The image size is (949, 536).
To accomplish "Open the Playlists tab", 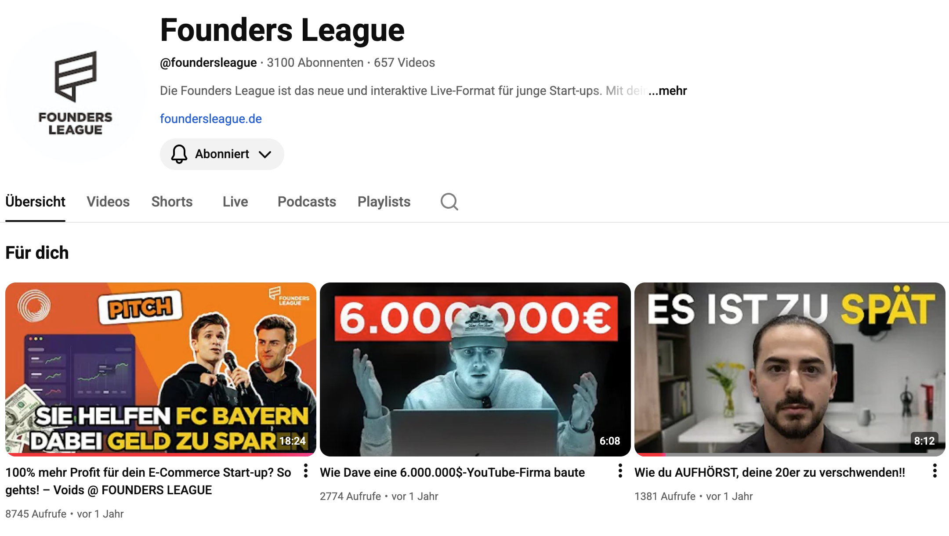I will click(384, 202).
